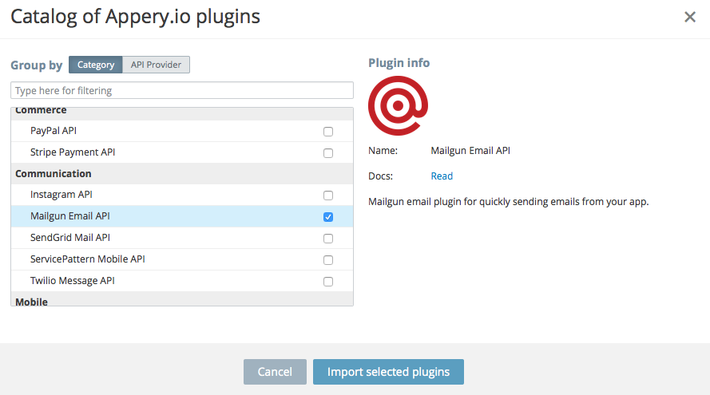710x395 pixels.
Task: Uncheck the Mailgun Email API checkbox
Action: (x=328, y=217)
